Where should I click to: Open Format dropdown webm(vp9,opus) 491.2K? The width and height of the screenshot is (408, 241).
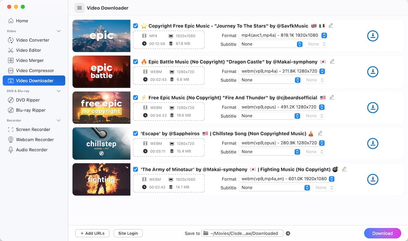[x=282, y=107]
